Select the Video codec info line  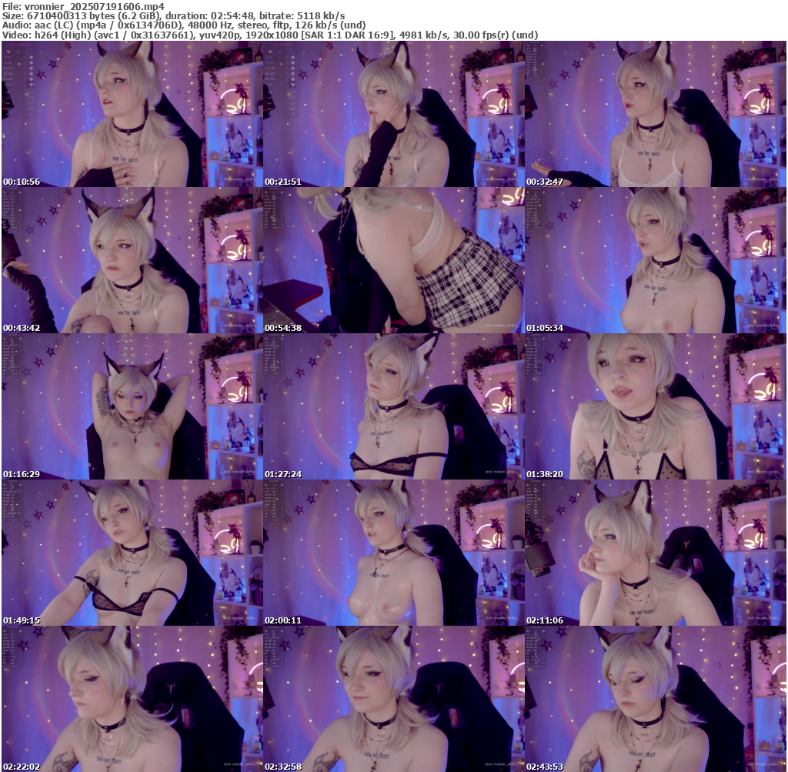(x=270, y=35)
